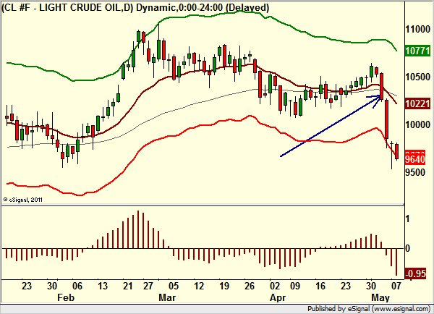The height and width of the screenshot is (314, 434).
Task: Click the 13 date label
Action: point(103,286)
